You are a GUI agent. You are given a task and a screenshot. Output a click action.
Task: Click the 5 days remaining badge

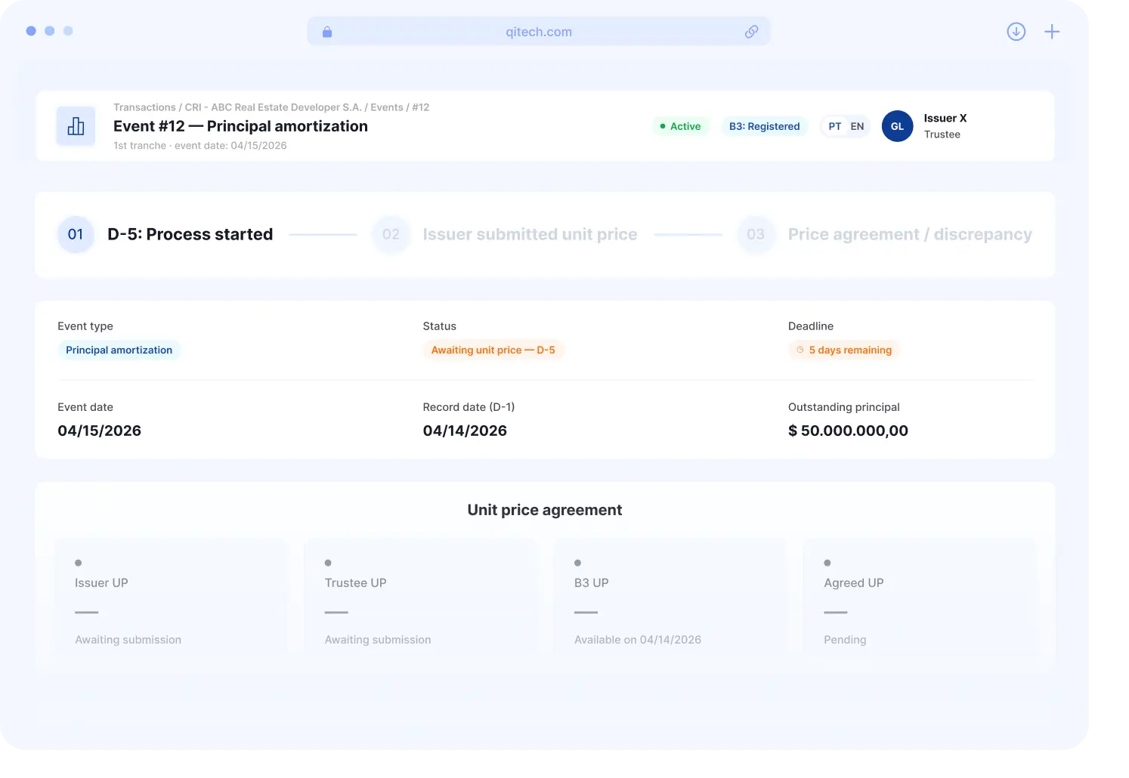(x=843, y=350)
